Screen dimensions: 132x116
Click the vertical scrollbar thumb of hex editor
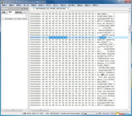tap(129, 29)
